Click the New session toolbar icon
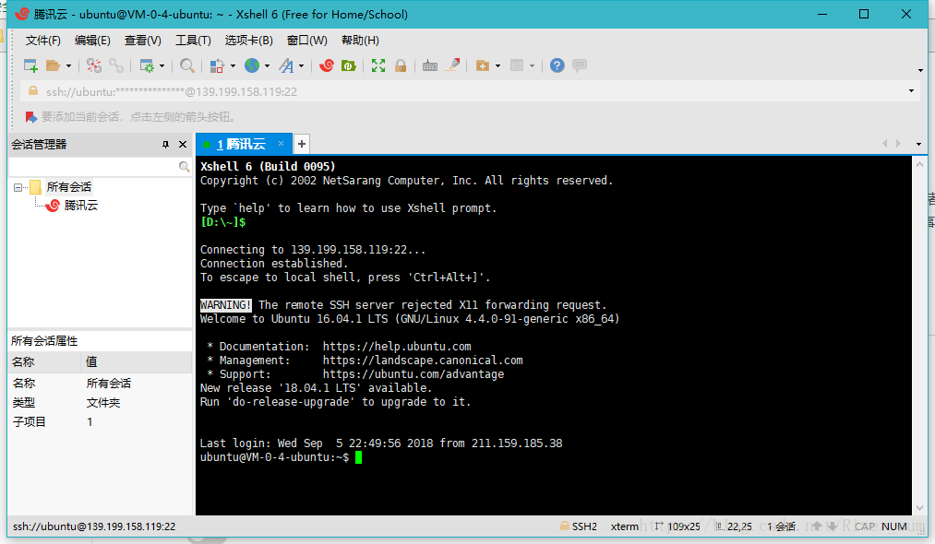 [30, 65]
